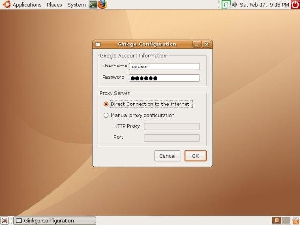Open the volume speaker control
Screen dimensions: 300x225
234,4
